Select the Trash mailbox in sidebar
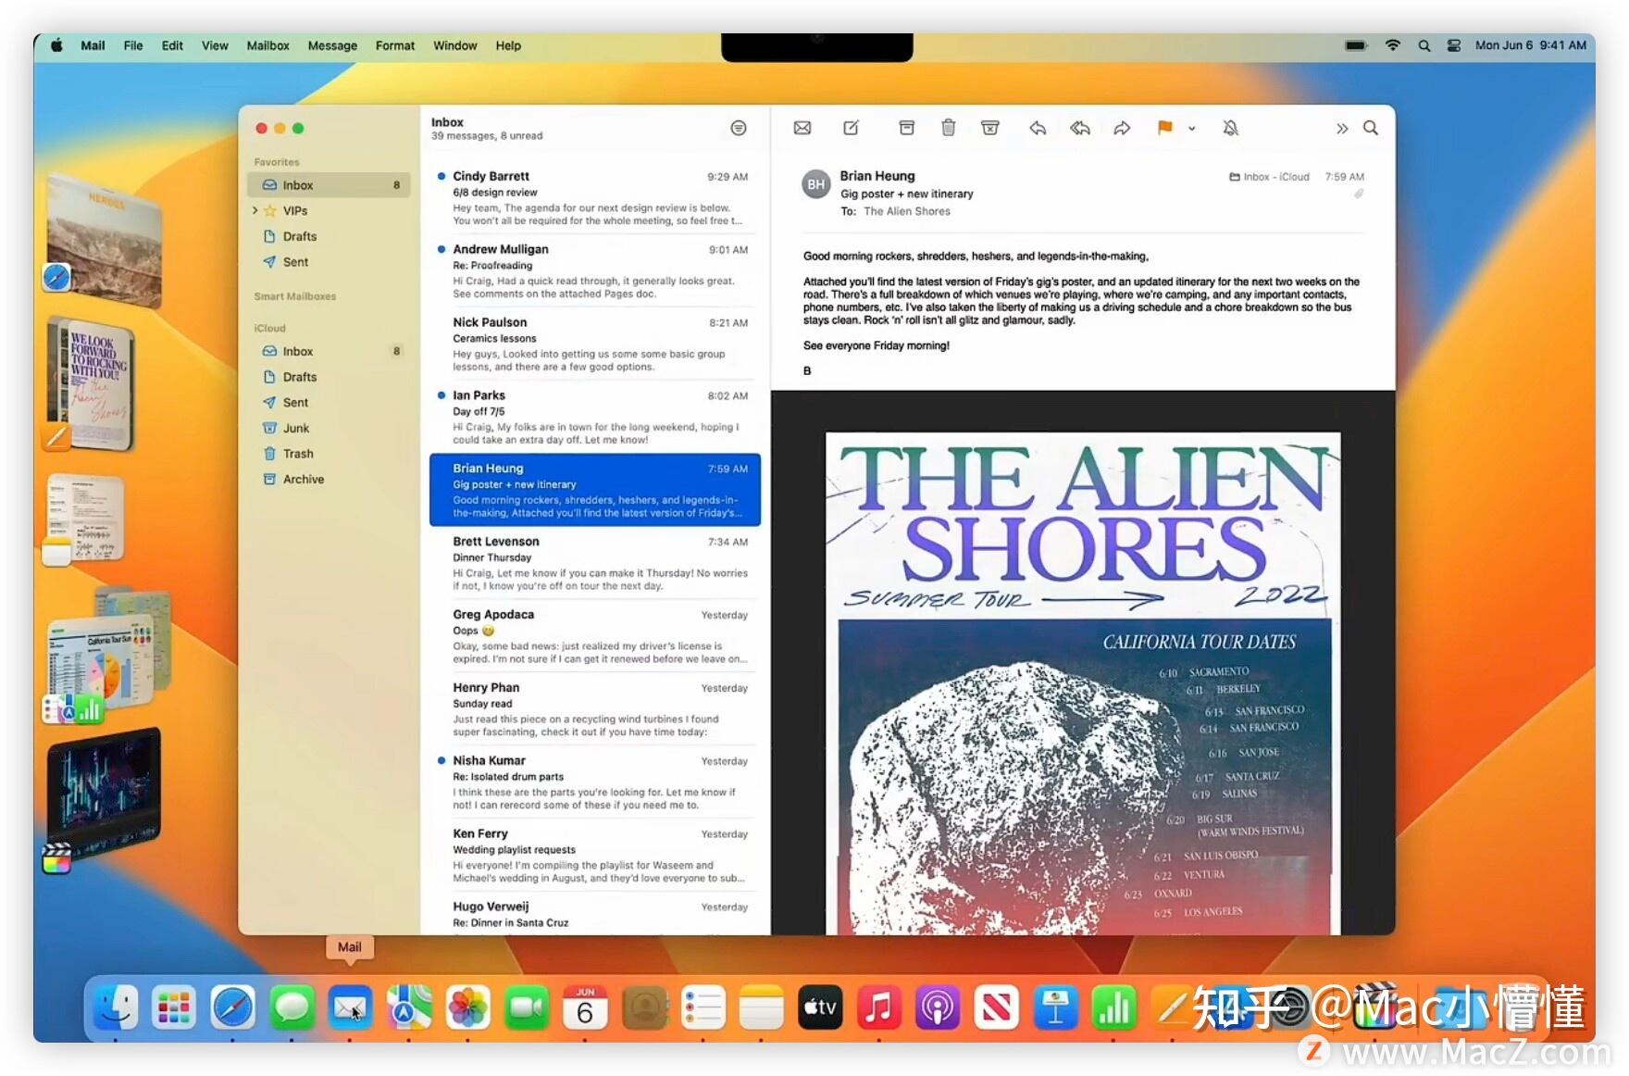This screenshot has width=1629, height=1076. (x=297, y=454)
